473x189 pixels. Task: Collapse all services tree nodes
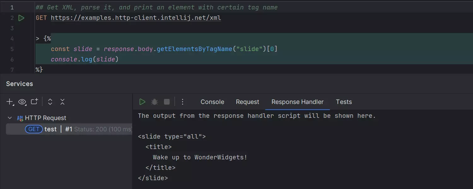(62, 102)
